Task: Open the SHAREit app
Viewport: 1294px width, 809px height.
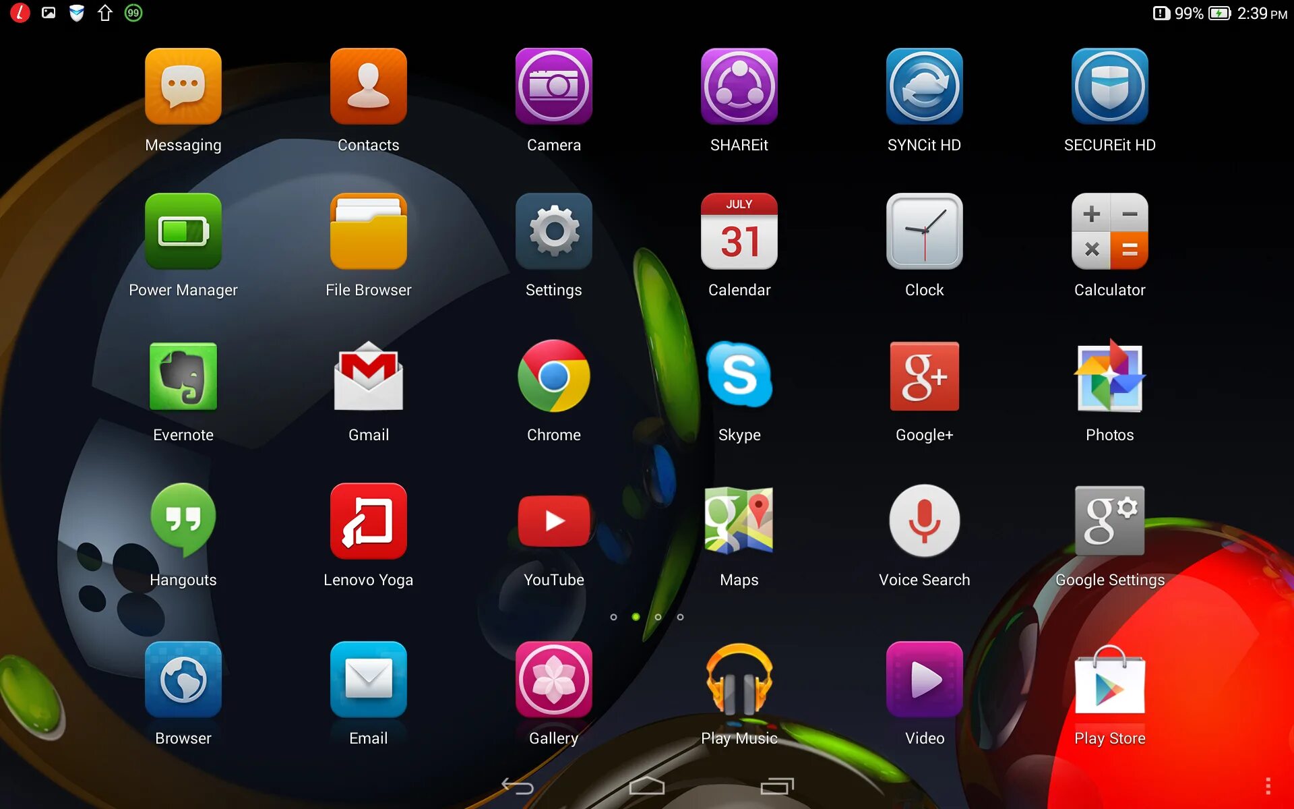Action: pyautogui.click(x=739, y=86)
